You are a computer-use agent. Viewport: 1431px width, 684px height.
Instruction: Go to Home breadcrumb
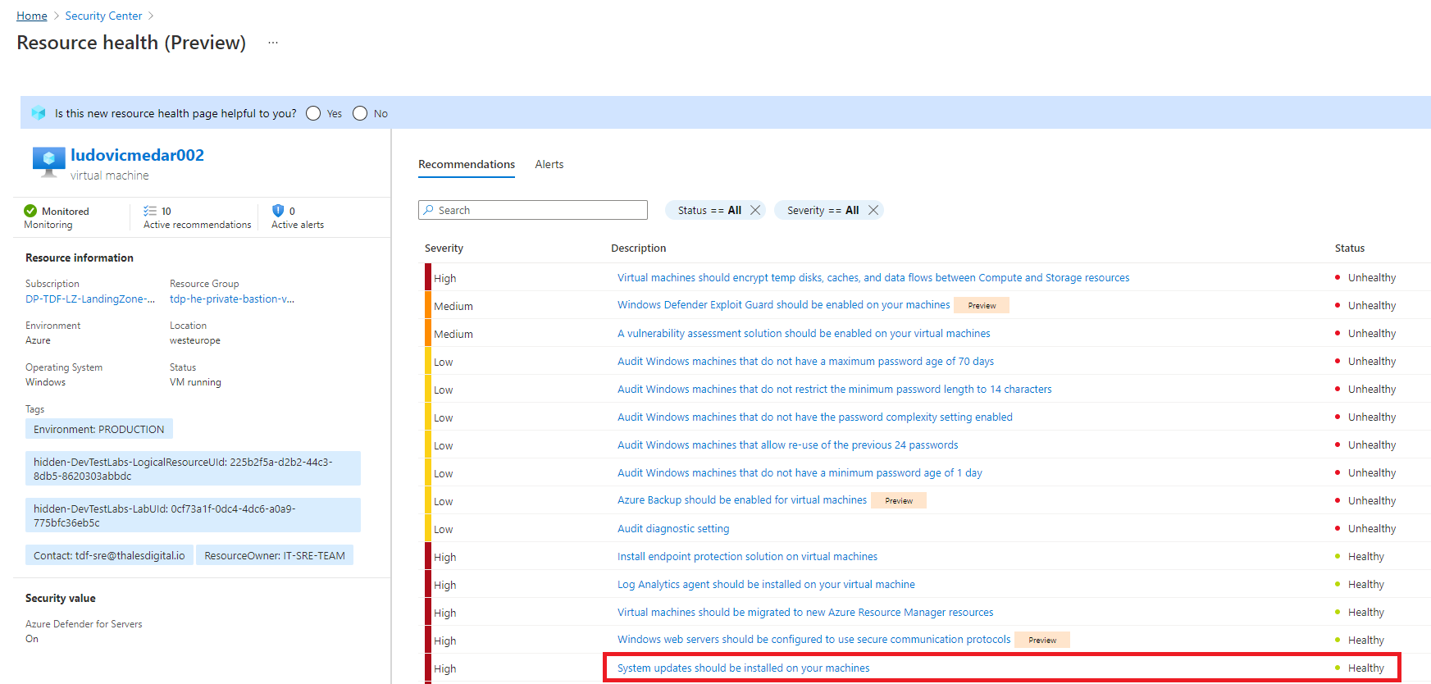pos(32,16)
